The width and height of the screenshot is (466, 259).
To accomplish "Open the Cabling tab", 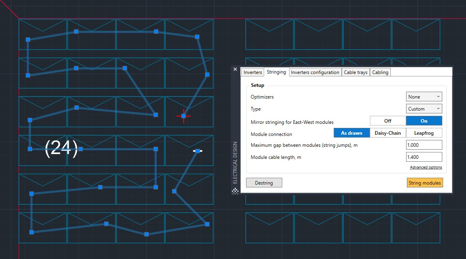I will 380,72.
